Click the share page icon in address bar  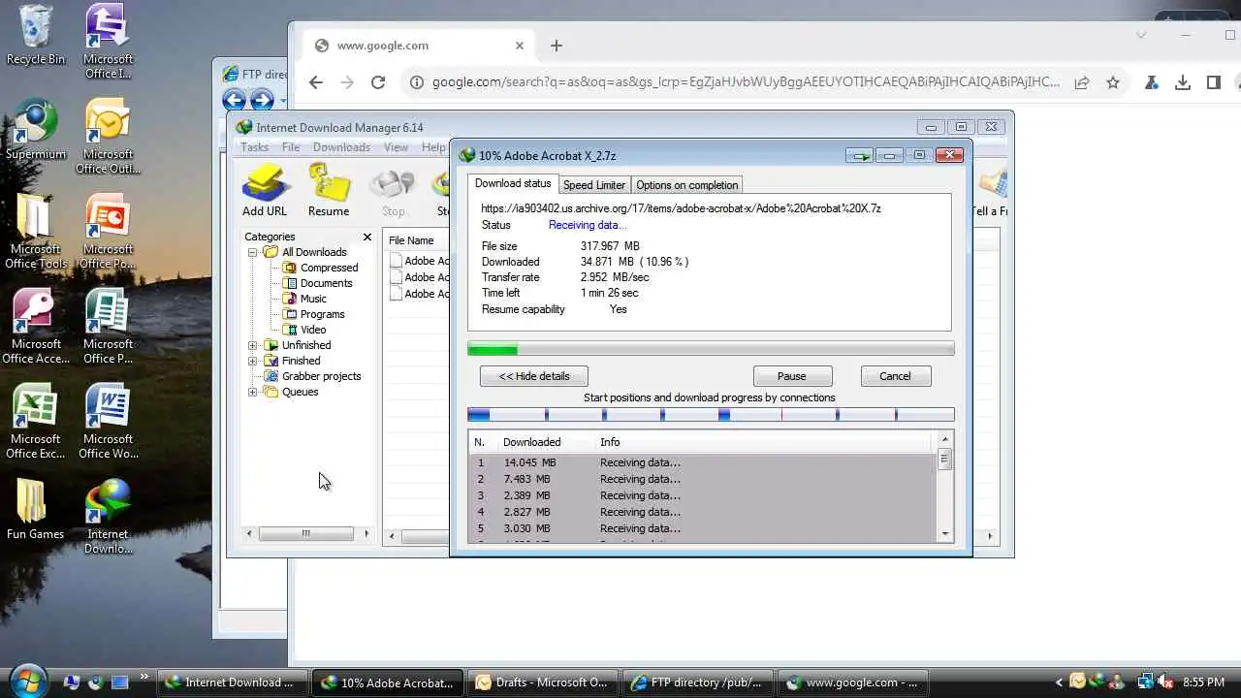1082,82
